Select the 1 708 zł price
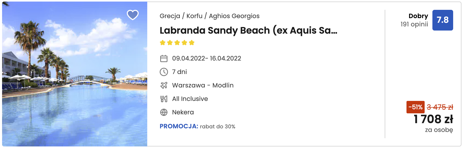Viewport: 463px width, 148px height. click(433, 119)
